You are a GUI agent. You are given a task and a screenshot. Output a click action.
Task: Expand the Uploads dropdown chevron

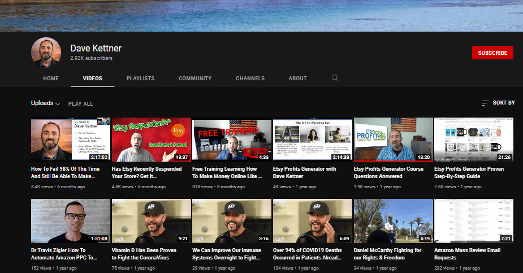(58, 103)
